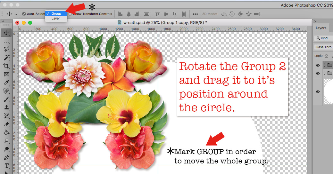Align right edges in options bar
This screenshot has width=333, height=174.
[x=137, y=14]
